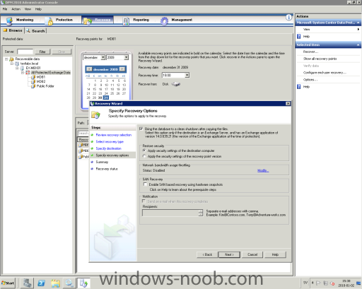Collapse Microsoft System Center Actions section
The height and width of the screenshot is (289, 362).
point(358,23)
